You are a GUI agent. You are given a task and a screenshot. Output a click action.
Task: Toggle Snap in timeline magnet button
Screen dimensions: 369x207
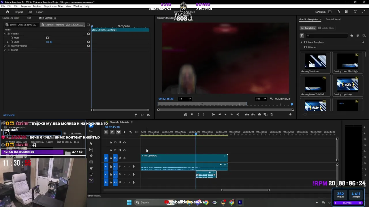pos(112,132)
